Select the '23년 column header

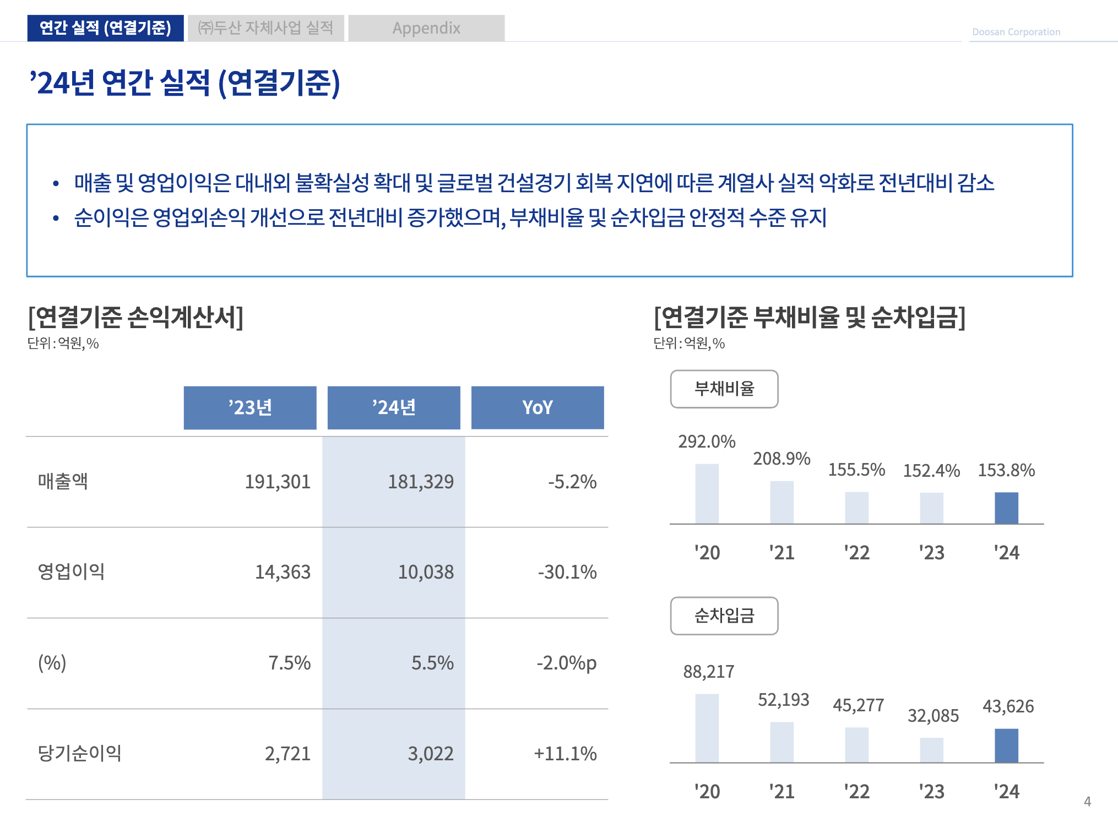250,407
